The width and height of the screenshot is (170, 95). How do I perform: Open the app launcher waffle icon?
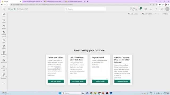click(4, 9)
